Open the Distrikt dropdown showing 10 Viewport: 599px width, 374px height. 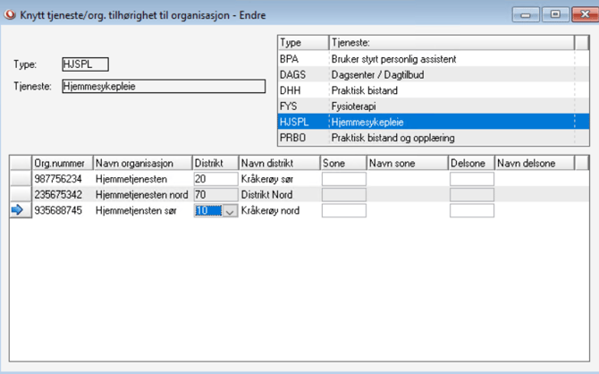coord(229,211)
